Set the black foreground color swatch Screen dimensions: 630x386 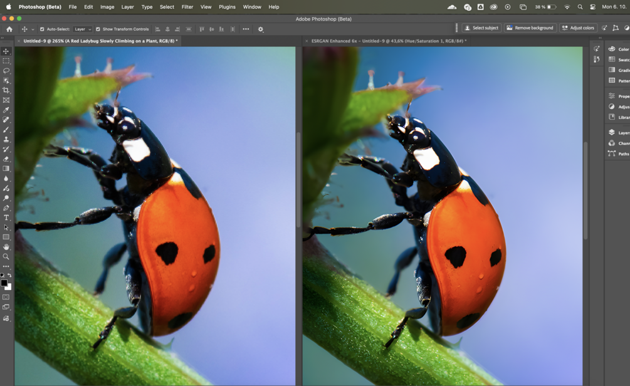coord(4,283)
